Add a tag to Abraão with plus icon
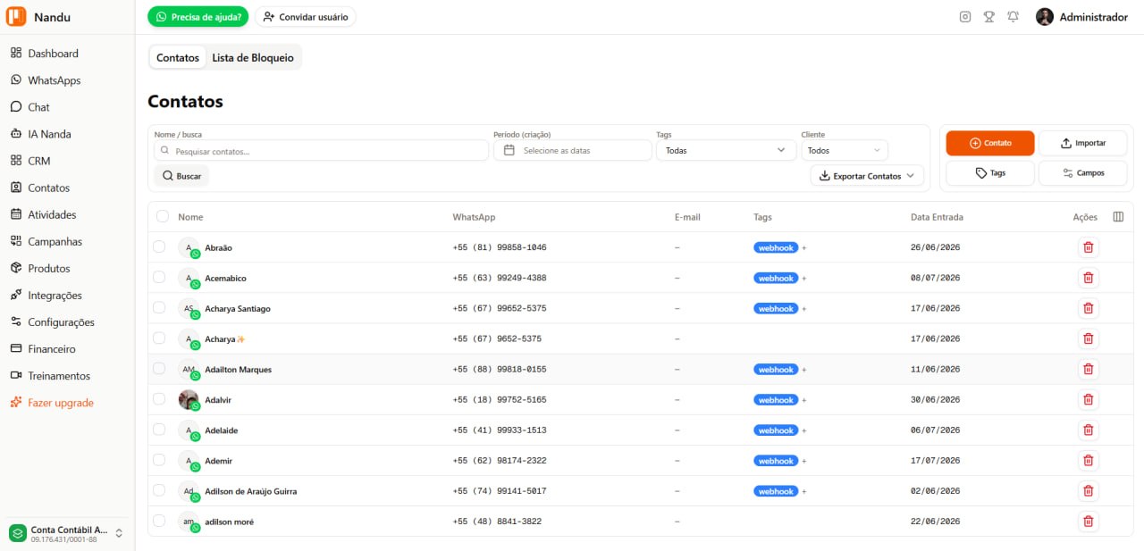1144x551 pixels. click(804, 248)
